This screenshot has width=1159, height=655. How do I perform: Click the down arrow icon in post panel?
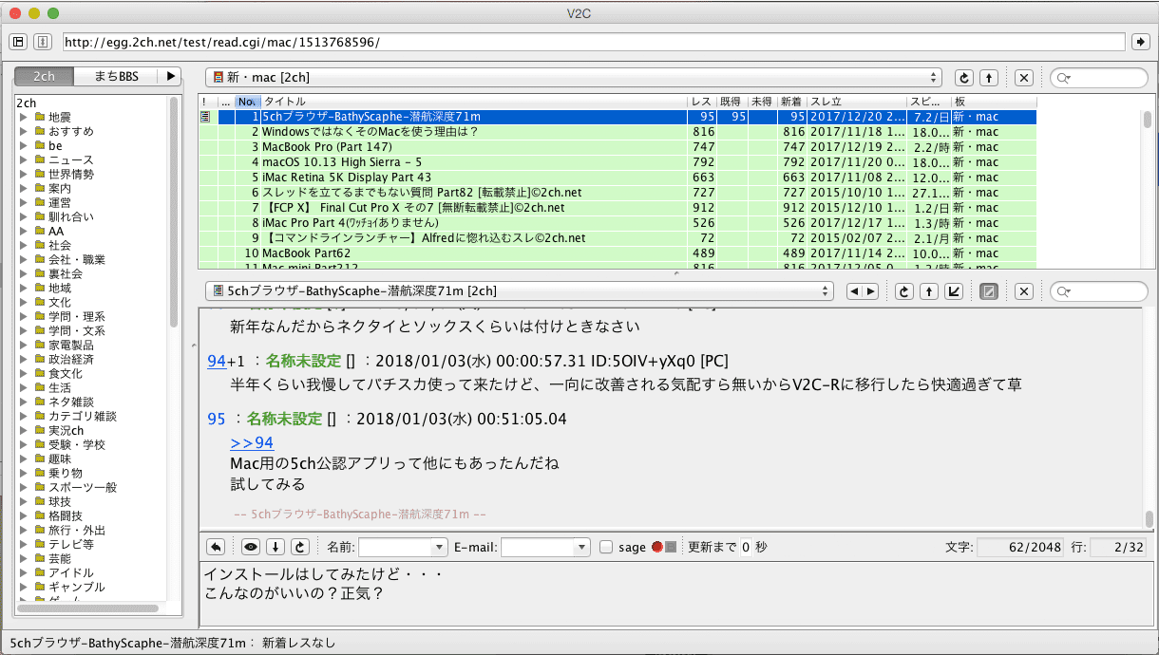275,547
